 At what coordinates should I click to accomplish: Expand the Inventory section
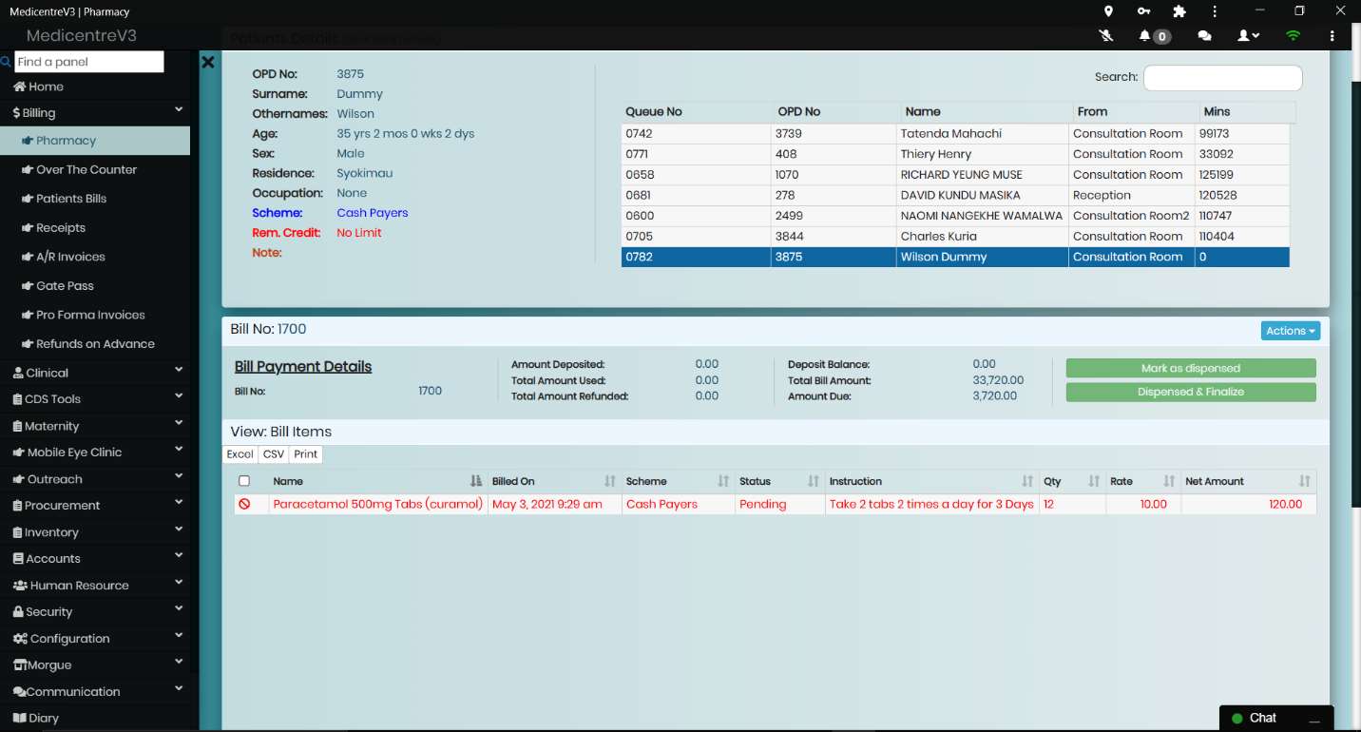pyautogui.click(x=95, y=532)
